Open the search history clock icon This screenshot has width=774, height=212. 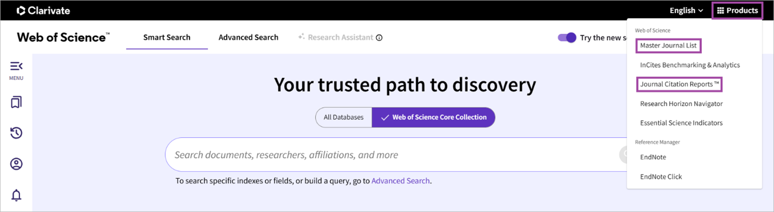point(16,133)
